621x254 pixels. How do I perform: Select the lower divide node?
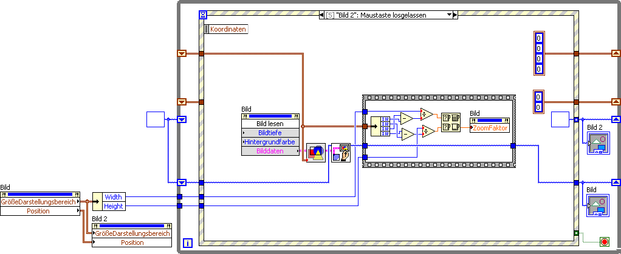click(x=428, y=131)
